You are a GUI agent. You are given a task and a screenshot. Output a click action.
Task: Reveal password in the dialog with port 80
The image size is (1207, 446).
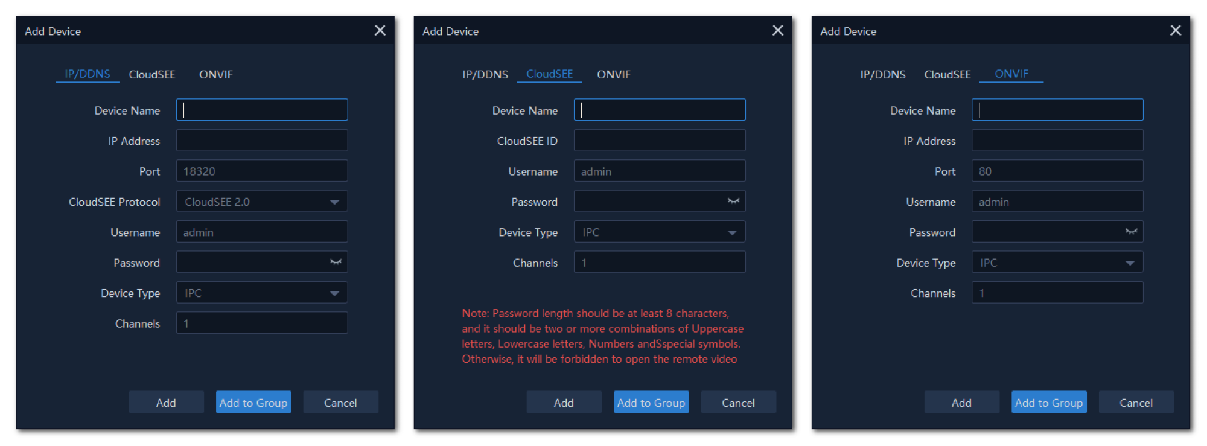pyautogui.click(x=1131, y=232)
